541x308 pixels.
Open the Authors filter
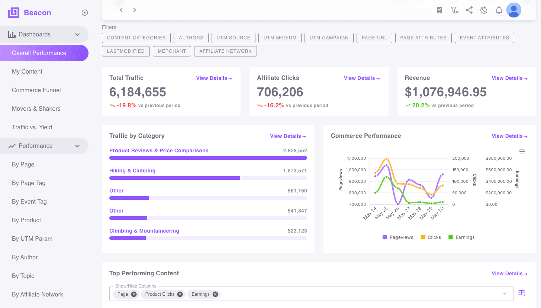coord(191,38)
